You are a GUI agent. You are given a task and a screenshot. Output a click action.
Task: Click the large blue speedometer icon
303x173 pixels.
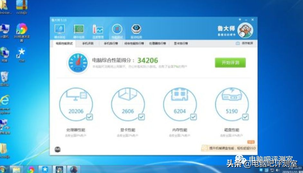pos(78,63)
